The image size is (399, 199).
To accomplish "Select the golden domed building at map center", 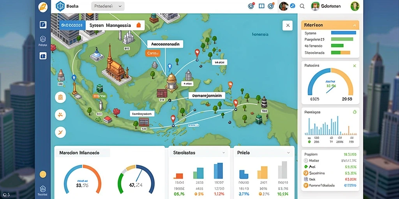I will pos(171,82).
